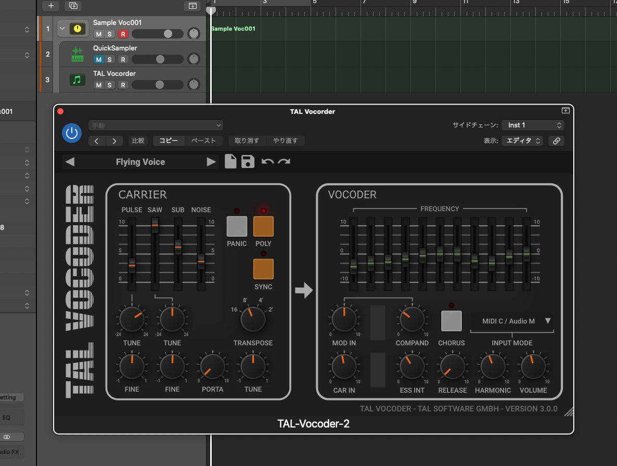Click the yellow icon of the Sample Voc001 track
617x466 pixels.
[x=78, y=29]
